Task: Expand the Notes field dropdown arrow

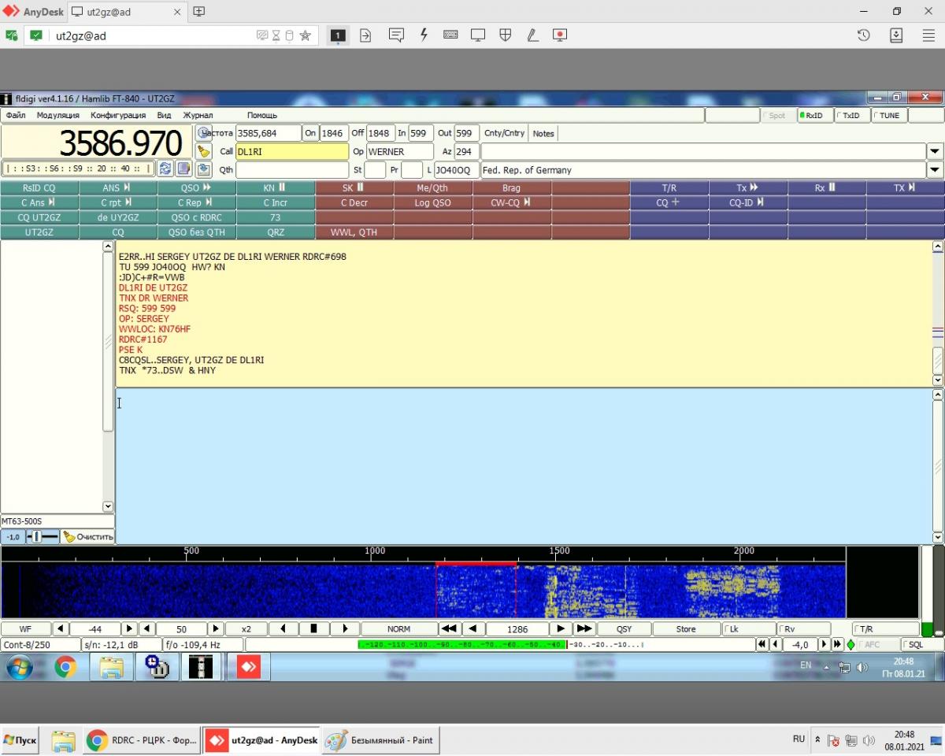Action: pos(935,151)
